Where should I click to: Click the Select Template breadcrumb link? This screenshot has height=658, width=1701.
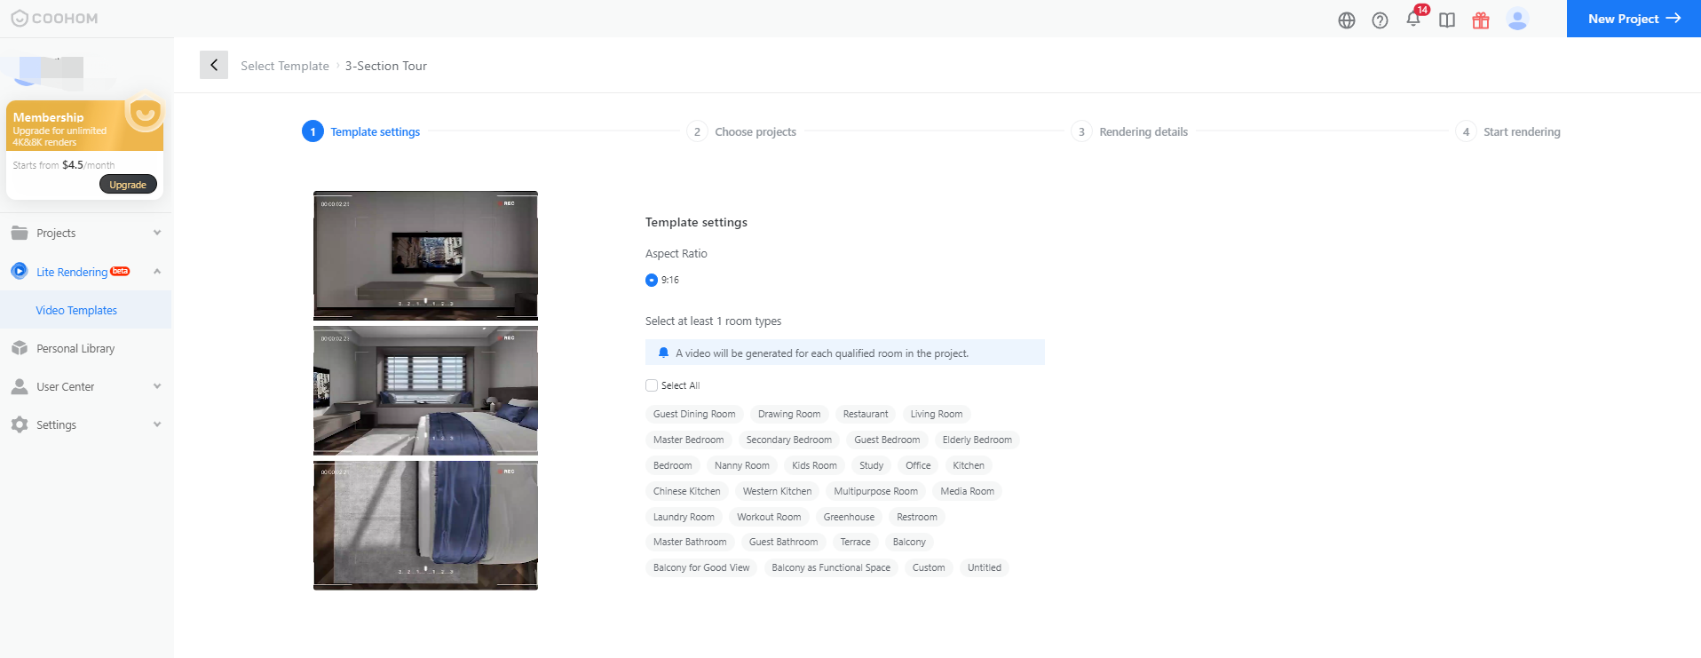pos(284,66)
